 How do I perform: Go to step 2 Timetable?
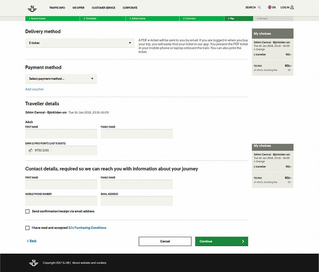point(103,18)
